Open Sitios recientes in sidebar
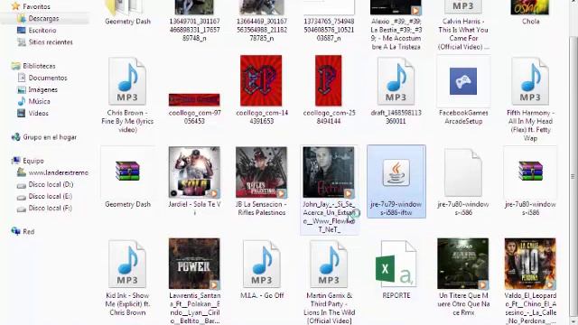The height and width of the screenshot is (325, 578). click(x=51, y=42)
